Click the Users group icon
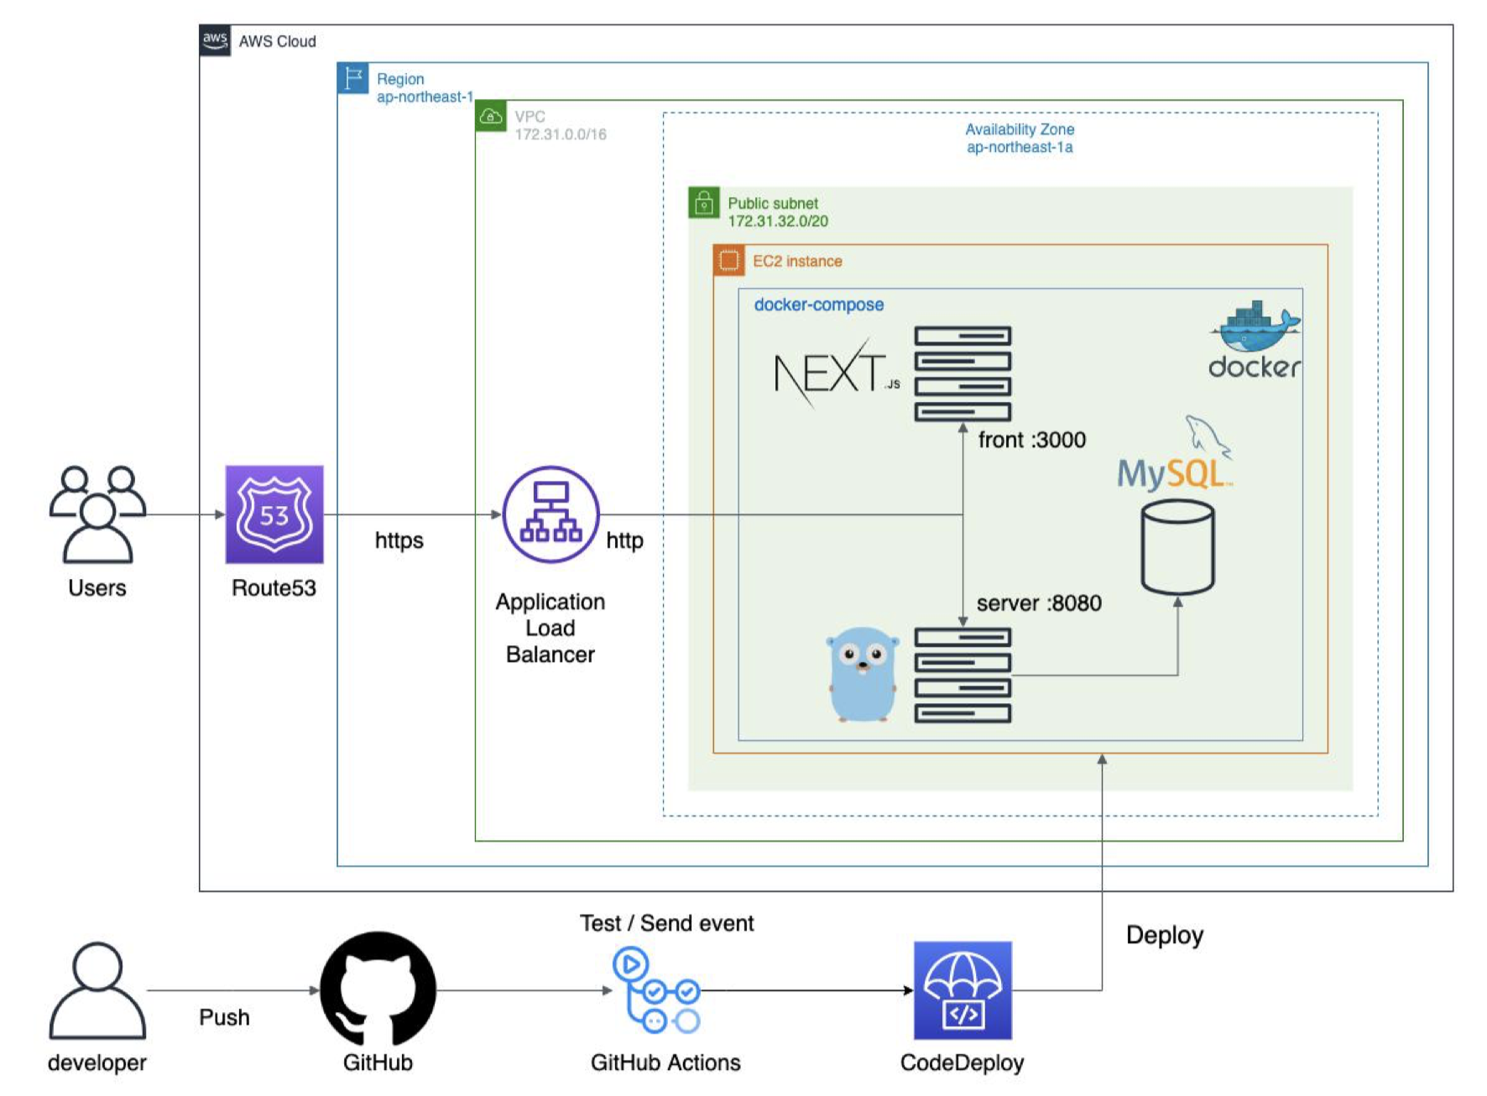Image resolution: width=1487 pixels, height=1096 pixels. tap(97, 514)
